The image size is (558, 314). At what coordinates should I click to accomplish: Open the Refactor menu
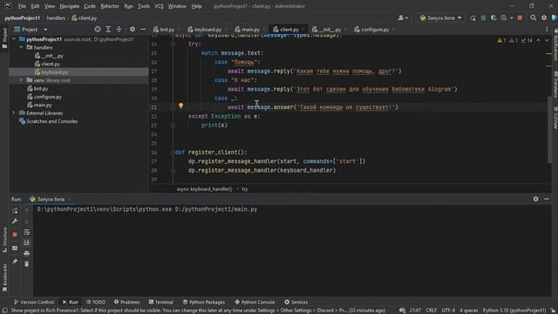[110, 6]
